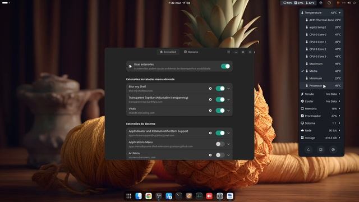Open hamburger menu in Extensions window
Viewport: 359px width, 202px height.
click(228, 52)
